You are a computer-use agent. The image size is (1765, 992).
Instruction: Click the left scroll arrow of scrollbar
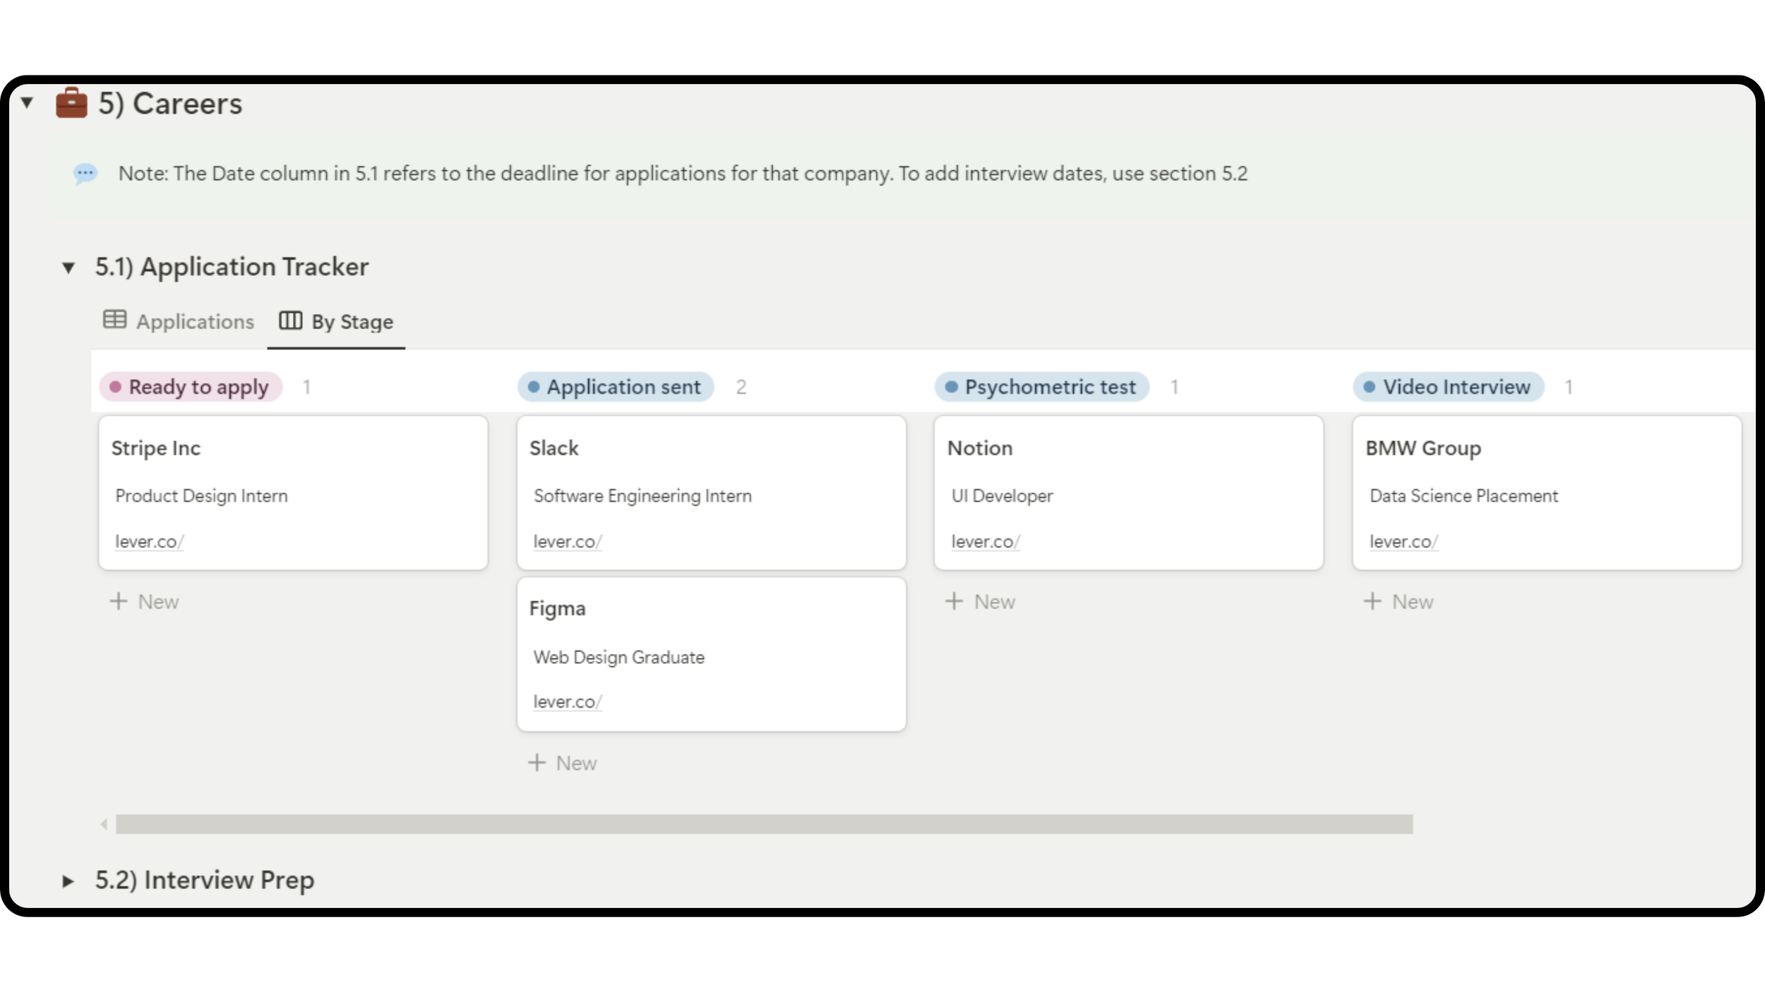coord(104,824)
